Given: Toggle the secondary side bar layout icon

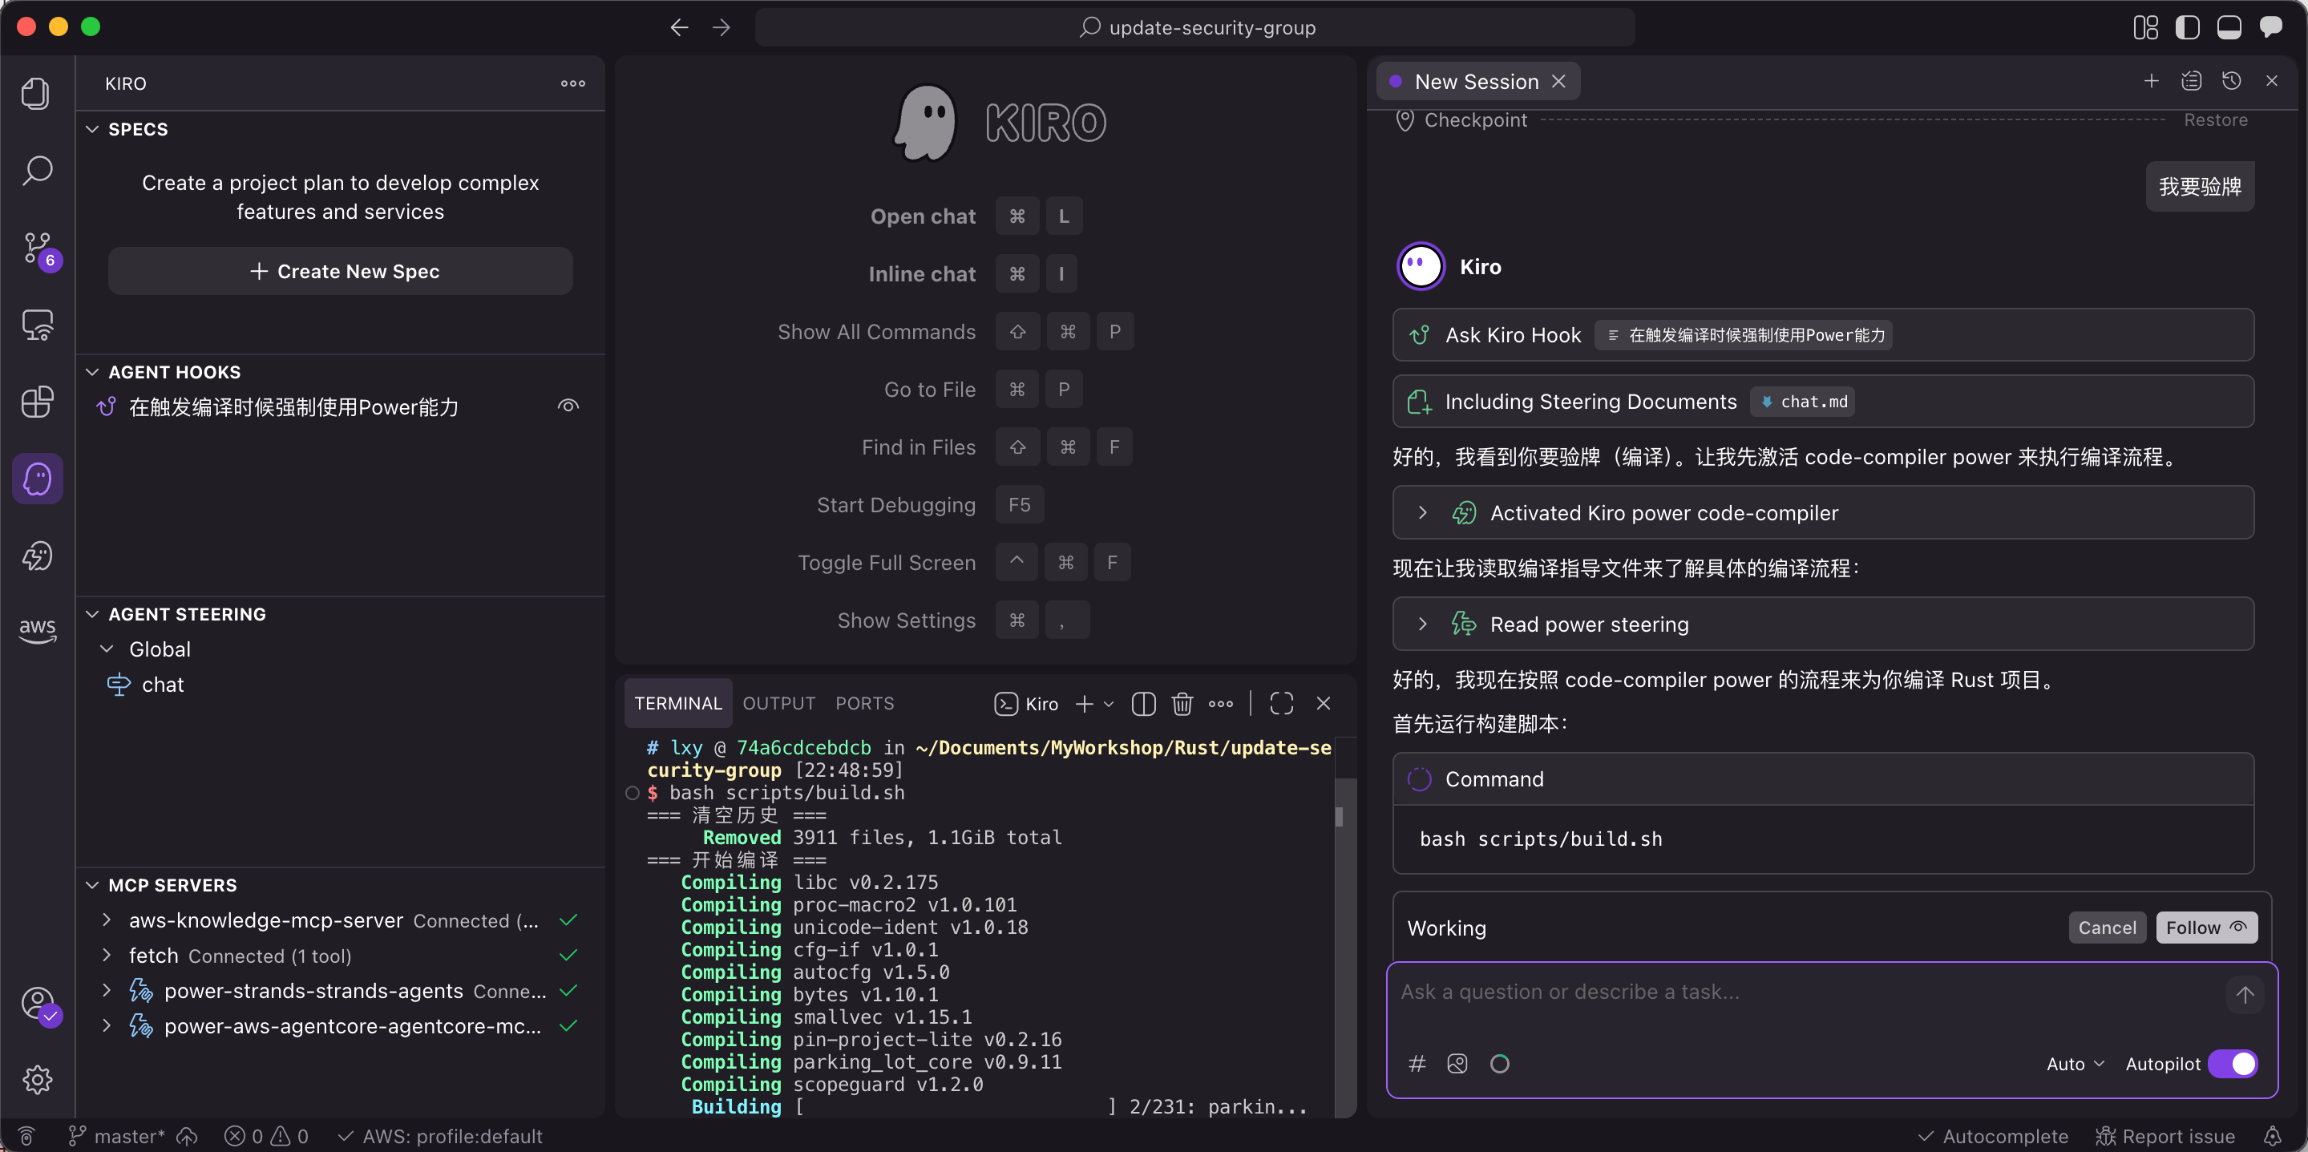Looking at the screenshot, I should click(2270, 27).
